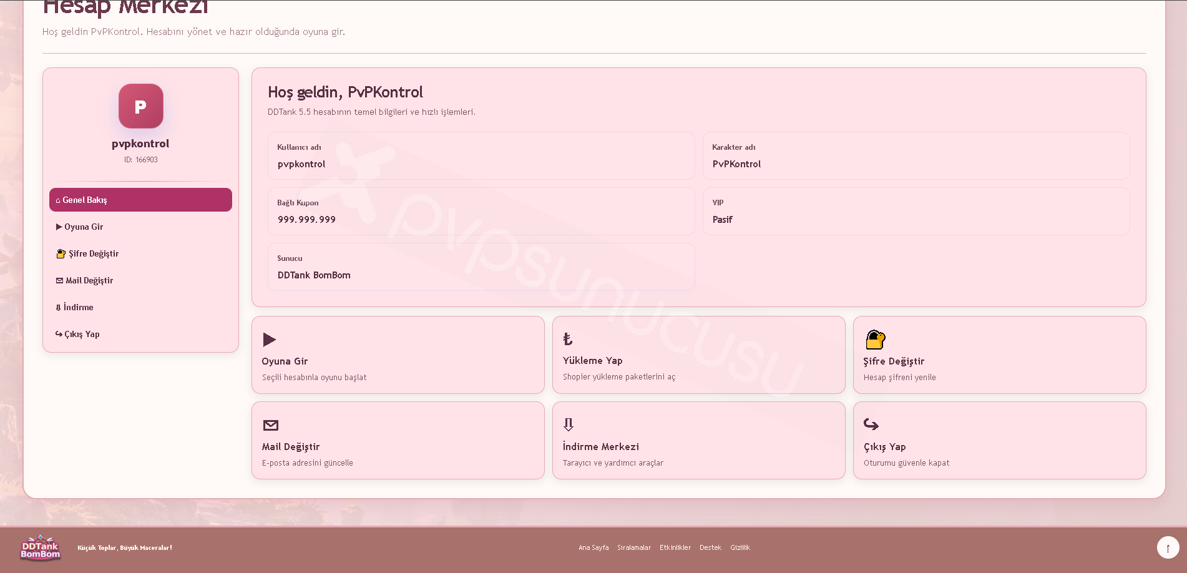
Task: Click the VIP status Pasif
Action: tap(722, 220)
